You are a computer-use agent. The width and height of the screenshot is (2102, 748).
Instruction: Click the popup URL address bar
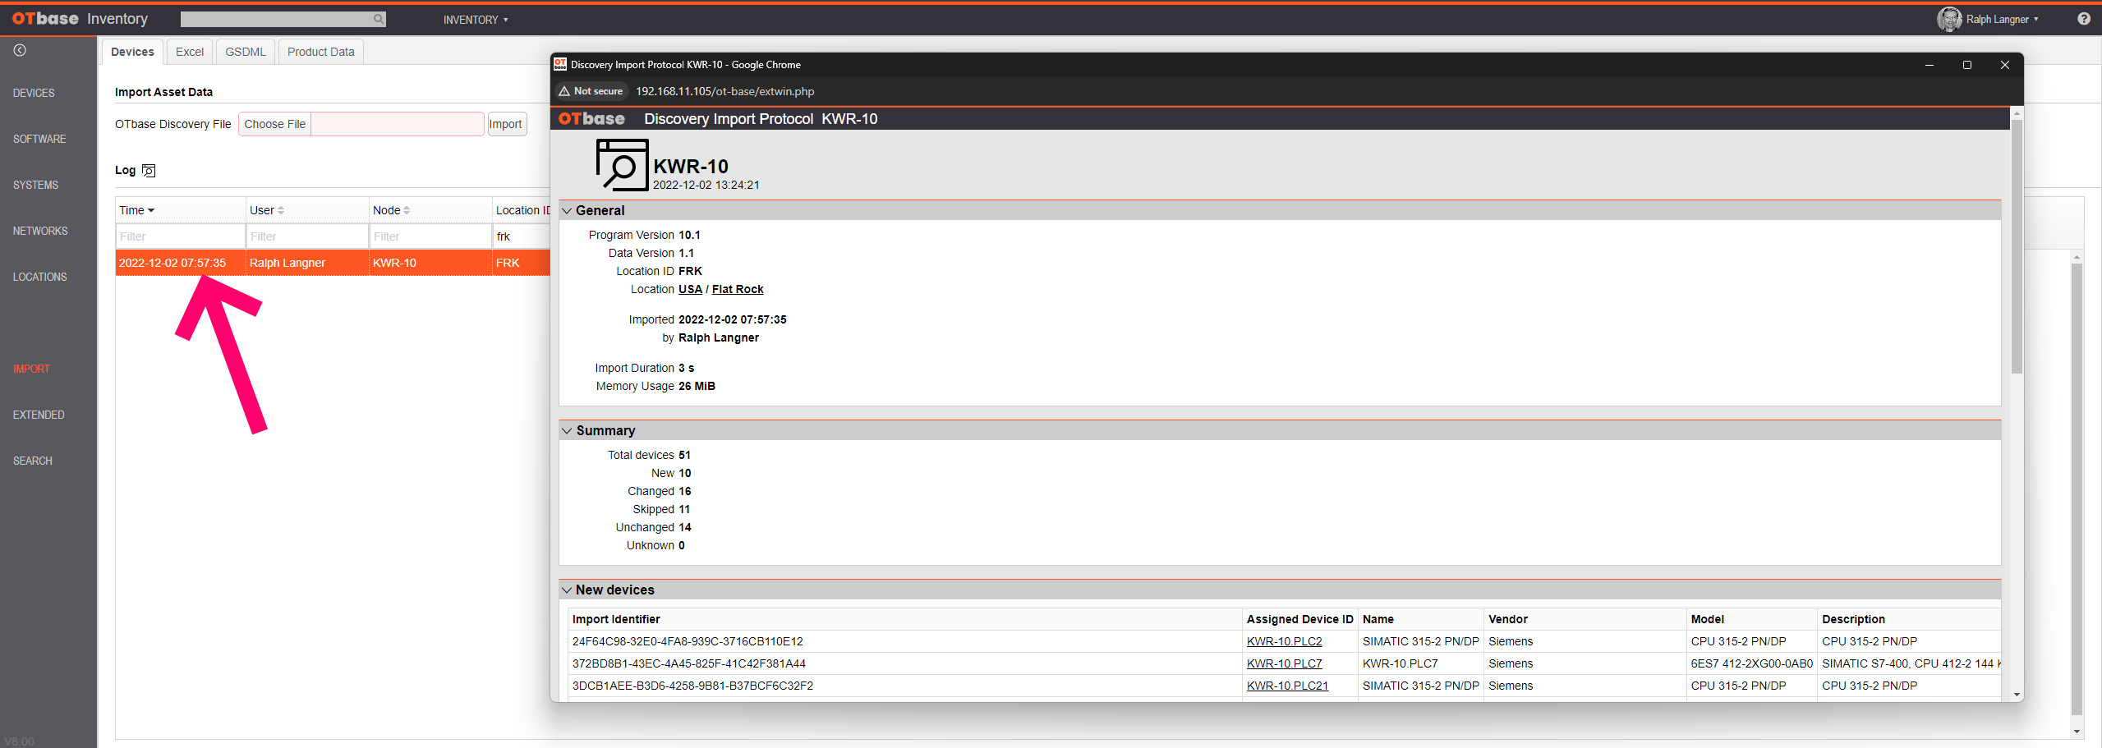724,91
